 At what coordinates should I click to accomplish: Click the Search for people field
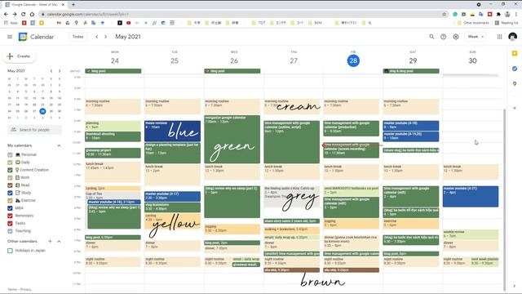click(34, 130)
